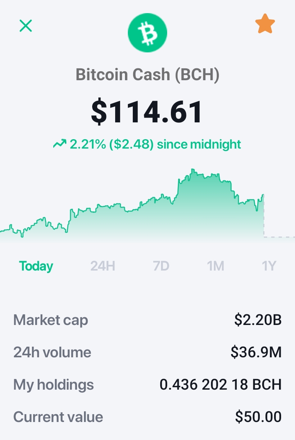Click the $114.61 price value
Image resolution: width=295 pixels, height=440 pixels.
pyautogui.click(x=147, y=112)
